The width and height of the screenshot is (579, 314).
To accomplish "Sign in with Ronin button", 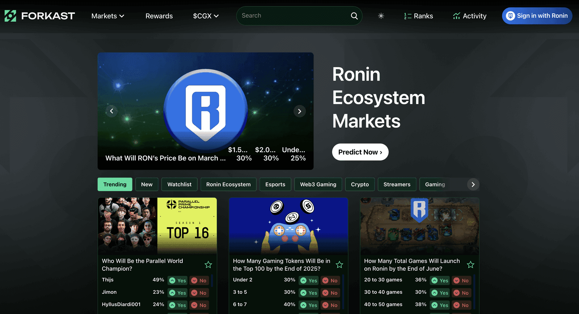I will [537, 16].
